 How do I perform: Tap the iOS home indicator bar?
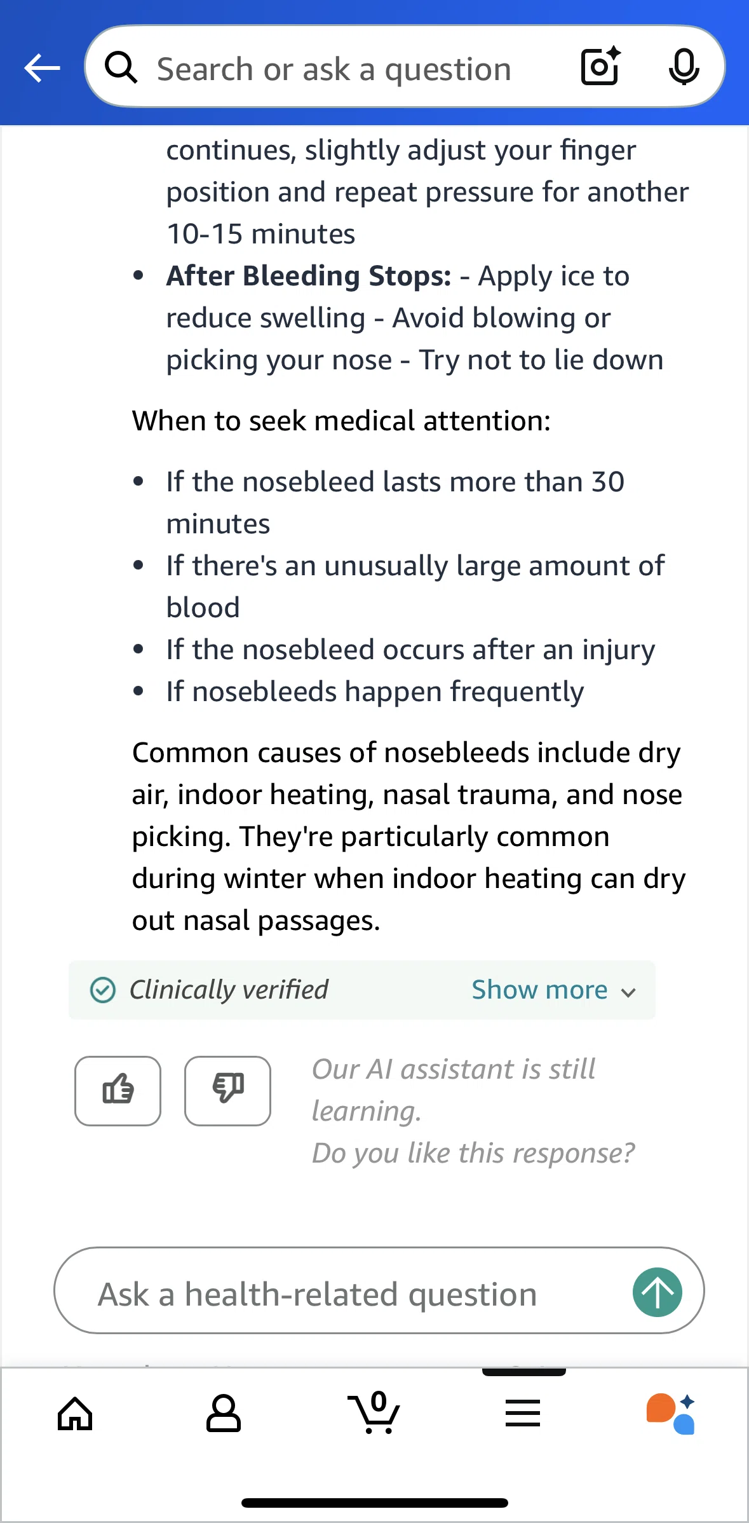(x=374, y=1503)
